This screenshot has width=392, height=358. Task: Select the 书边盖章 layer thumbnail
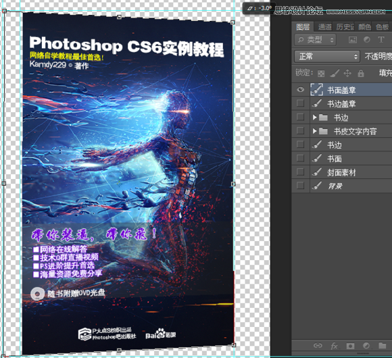[x=317, y=103]
